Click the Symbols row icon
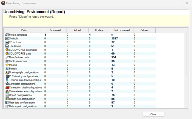This screenshot has width=192, height=119. 7,38
